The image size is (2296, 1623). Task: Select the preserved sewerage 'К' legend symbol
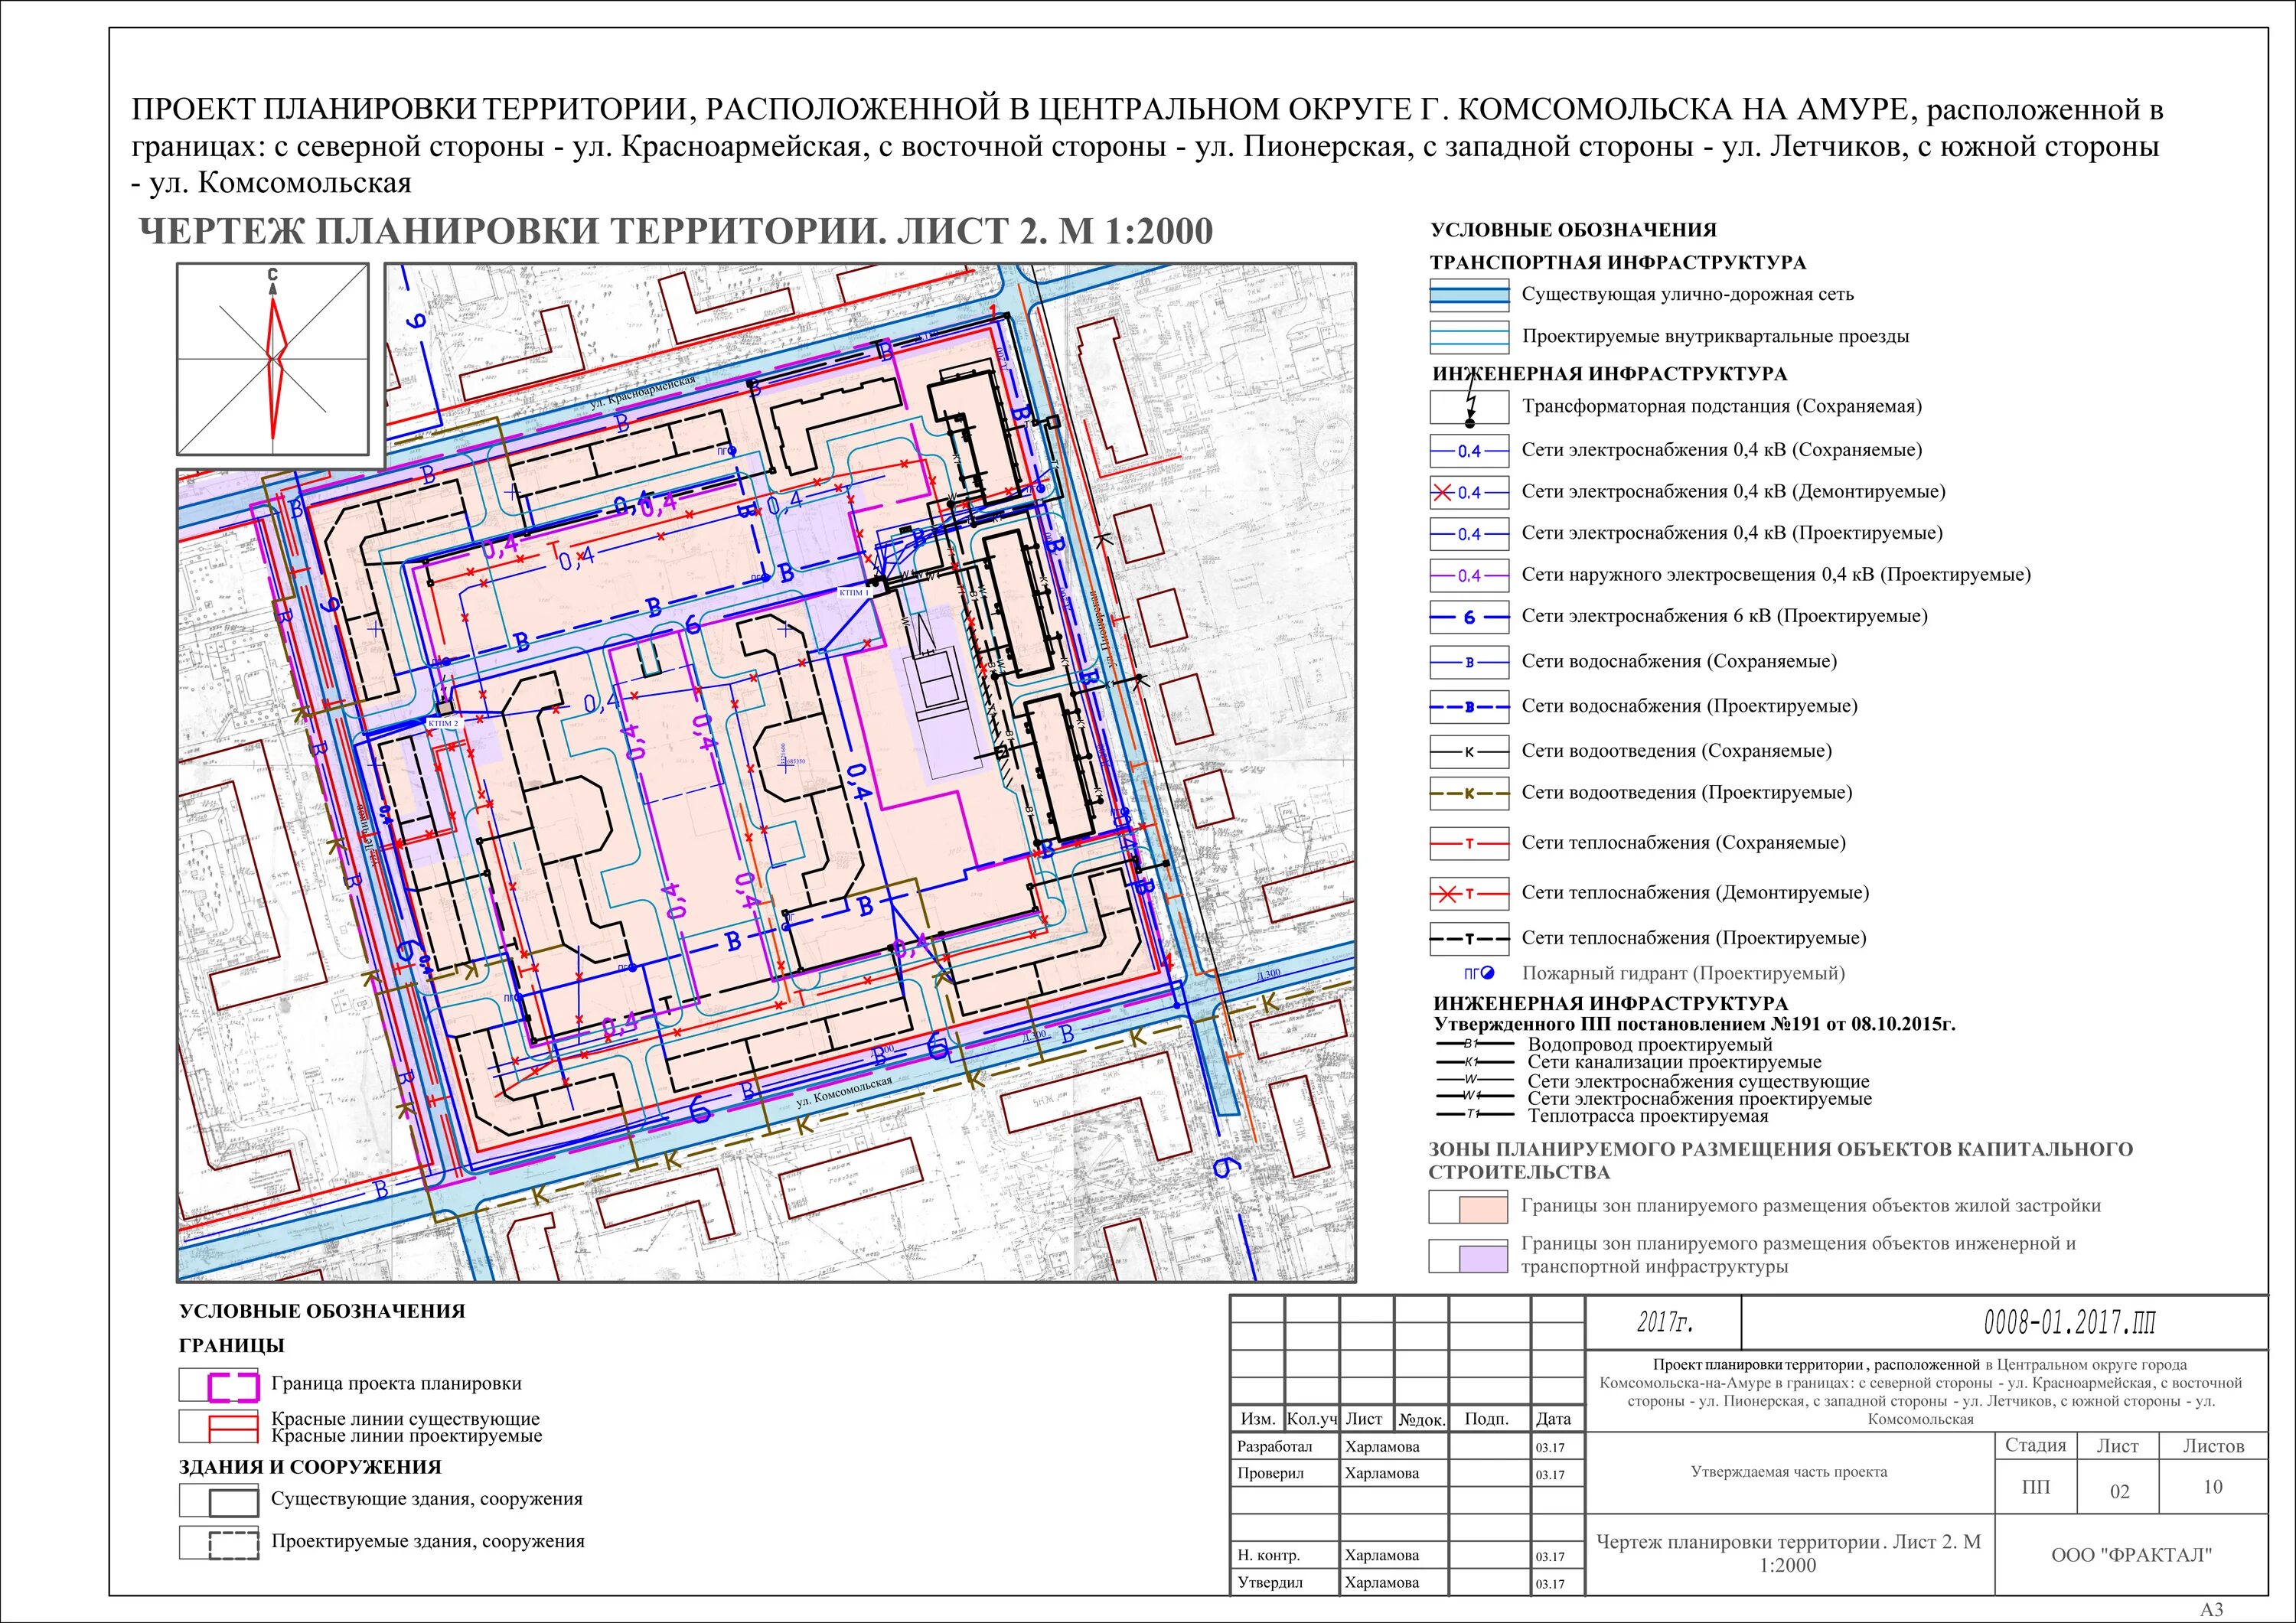[1469, 751]
